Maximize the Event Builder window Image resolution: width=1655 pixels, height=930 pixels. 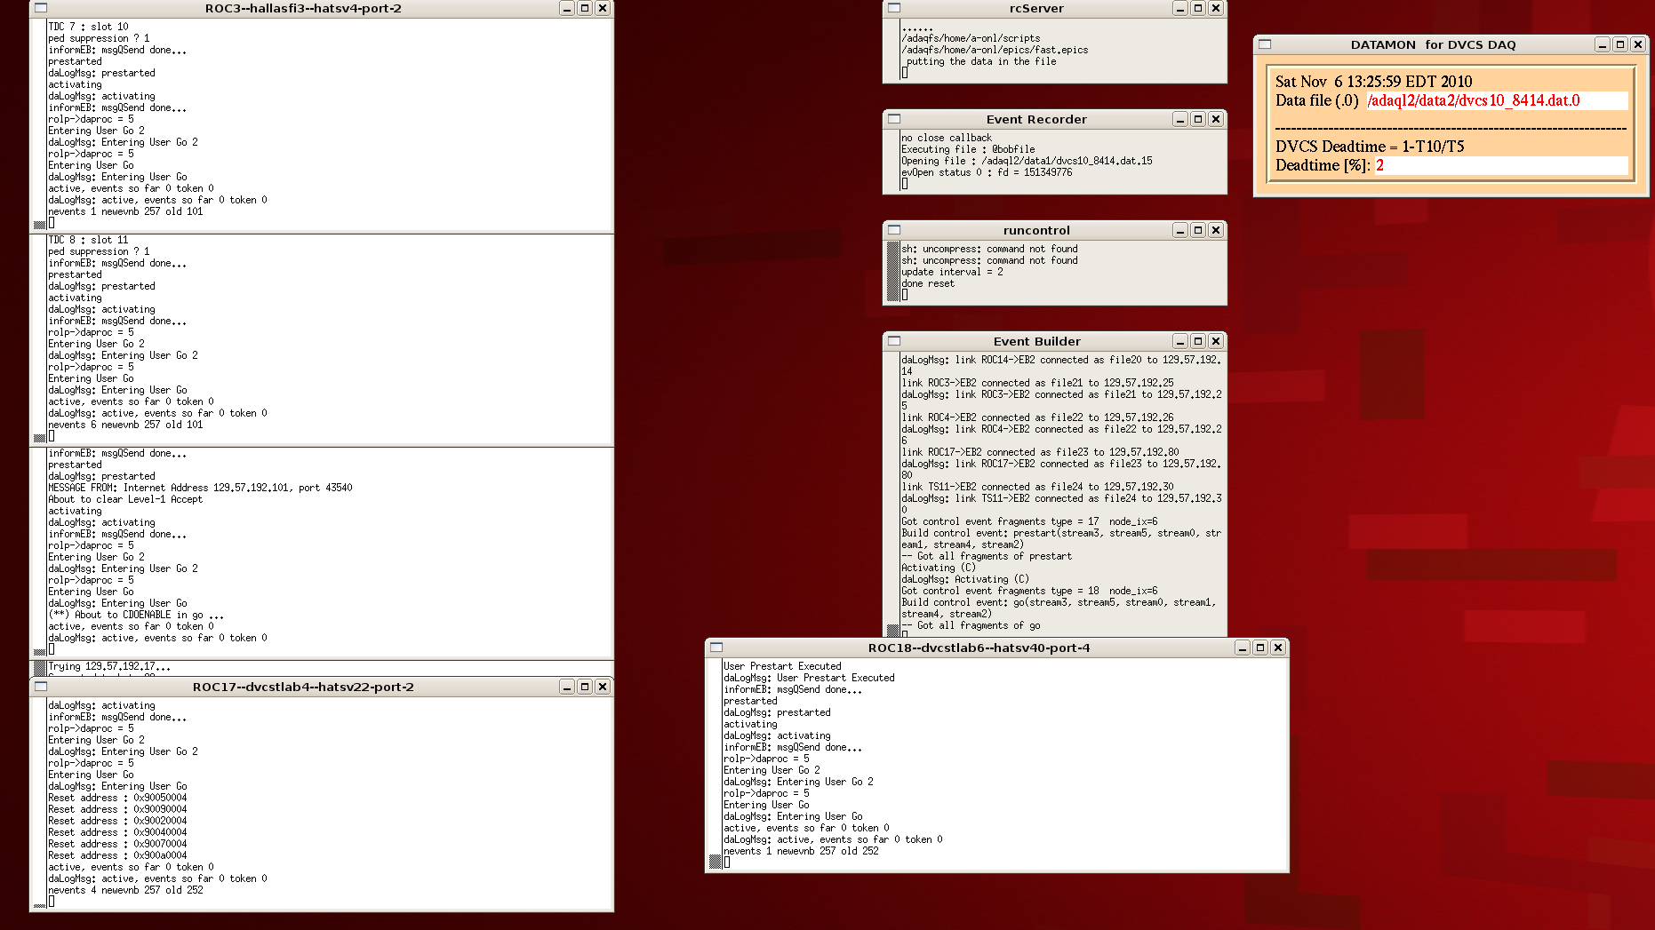(1198, 341)
